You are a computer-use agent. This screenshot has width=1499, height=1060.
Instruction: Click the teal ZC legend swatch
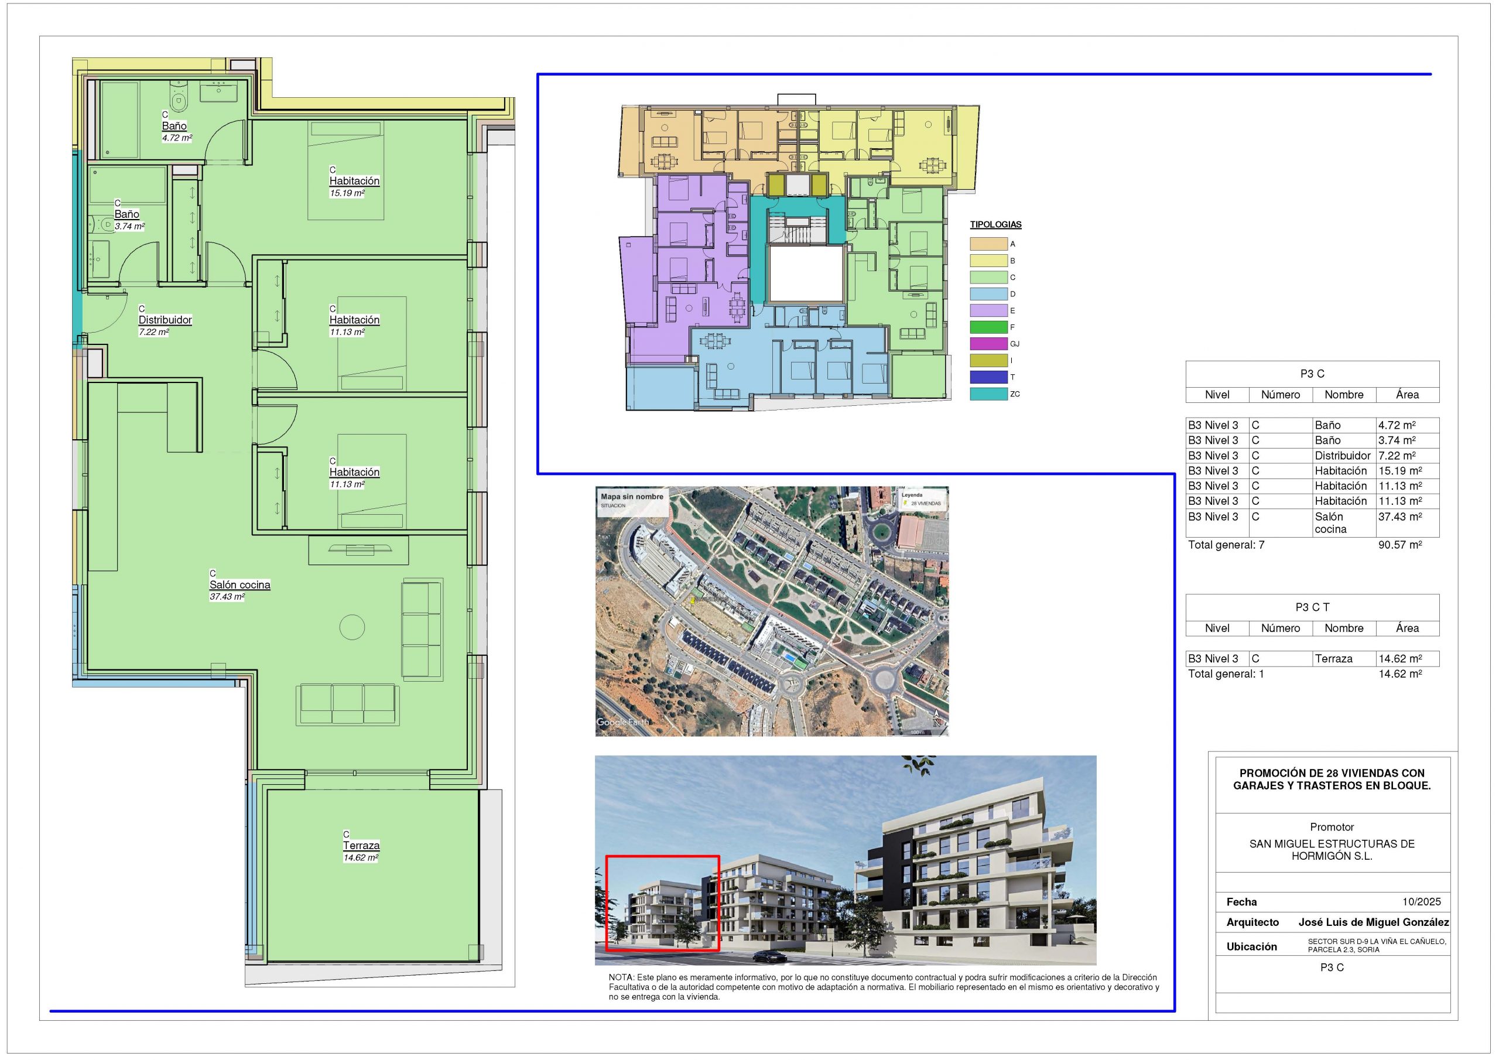click(988, 394)
